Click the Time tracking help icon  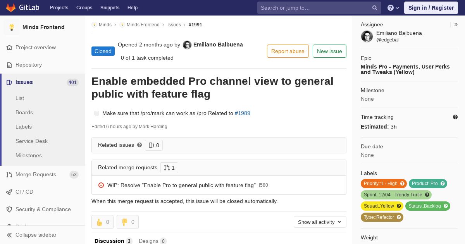pos(455,117)
